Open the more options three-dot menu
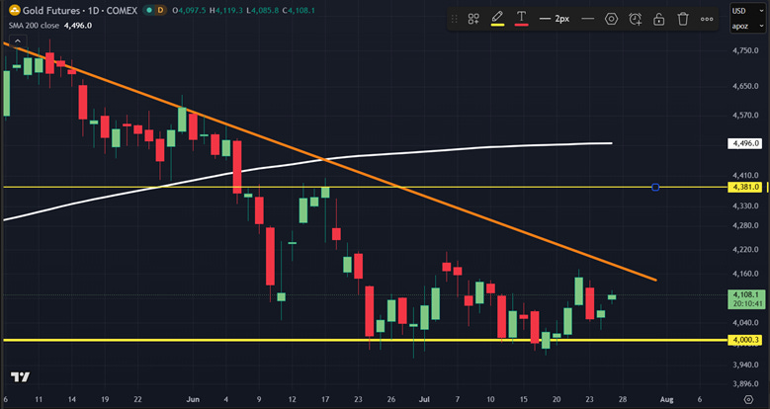Image resolution: width=770 pixels, height=409 pixels. click(707, 19)
